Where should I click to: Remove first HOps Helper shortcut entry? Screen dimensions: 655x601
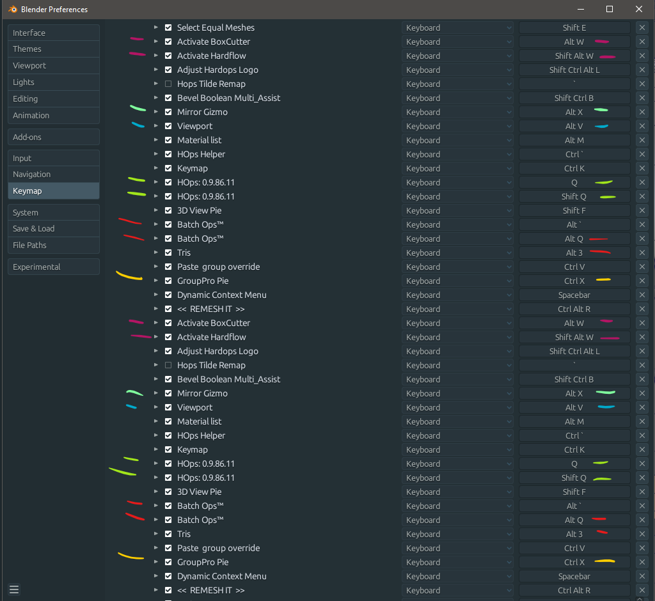[x=642, y=155]
